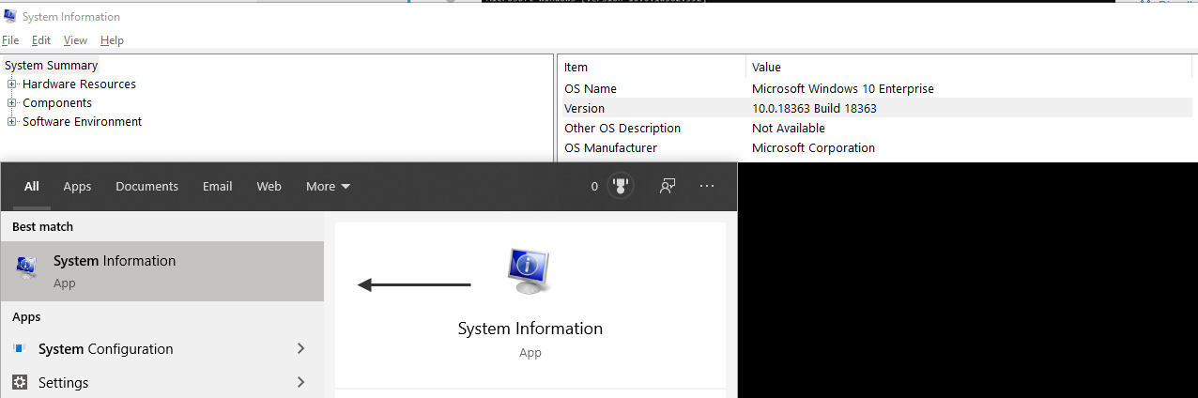Click the System Configuration app icon
The image size is (1198, 398).
pyautogui.click(x=18, y=349)
